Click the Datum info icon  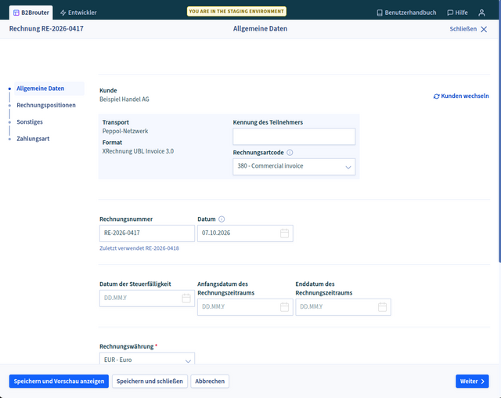tap(222, 219)
